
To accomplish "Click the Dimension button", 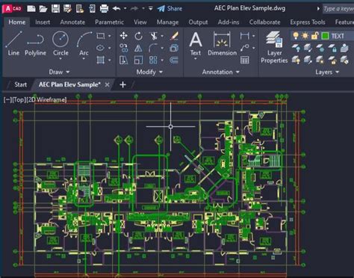I will click(222, 43).
